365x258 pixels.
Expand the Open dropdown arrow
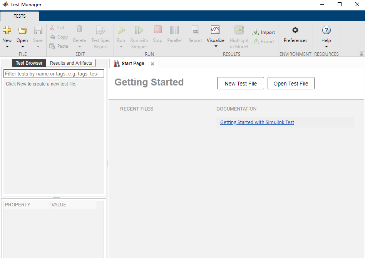[x=22, y=47]
